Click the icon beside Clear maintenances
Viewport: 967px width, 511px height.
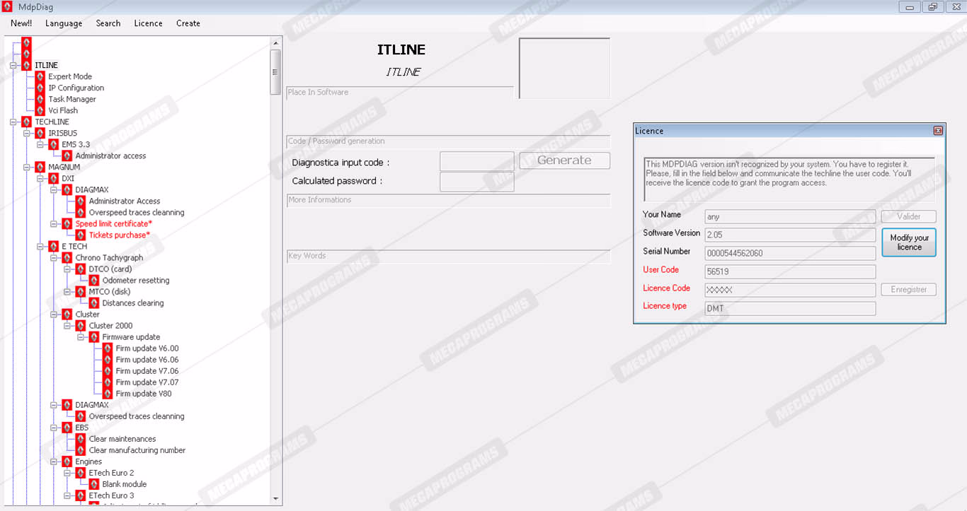point(80,439)
